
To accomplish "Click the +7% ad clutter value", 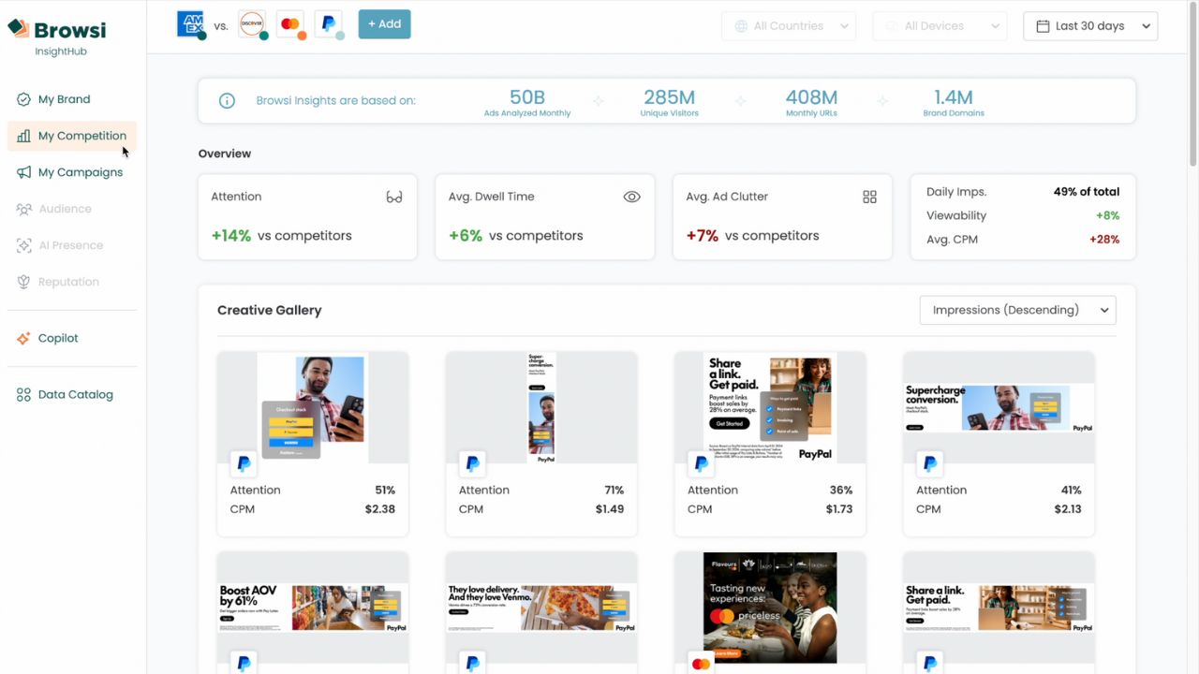I will [x=703, y=236].
